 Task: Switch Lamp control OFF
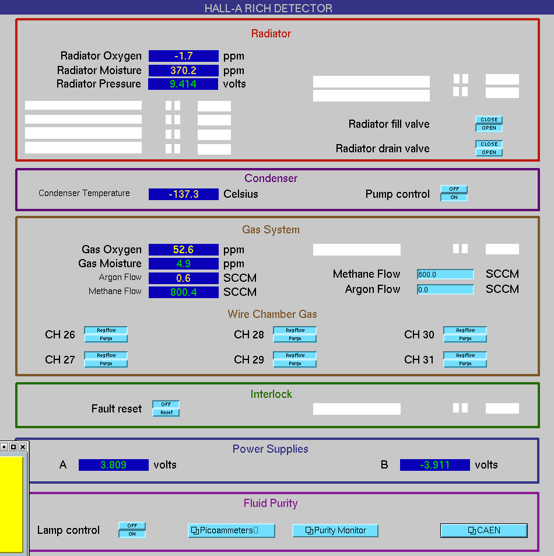point(132,526)
